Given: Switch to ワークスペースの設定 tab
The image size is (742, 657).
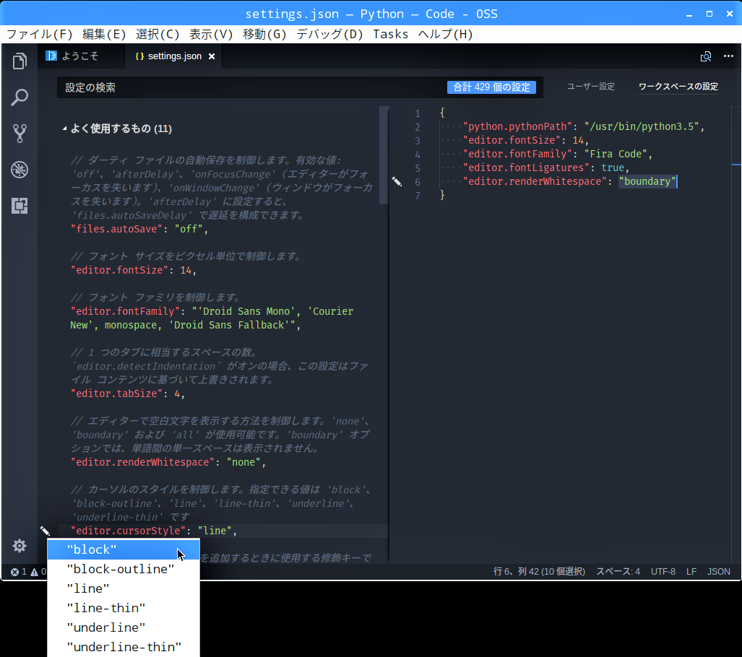Looking at the screenshot, I should point(678,87).
